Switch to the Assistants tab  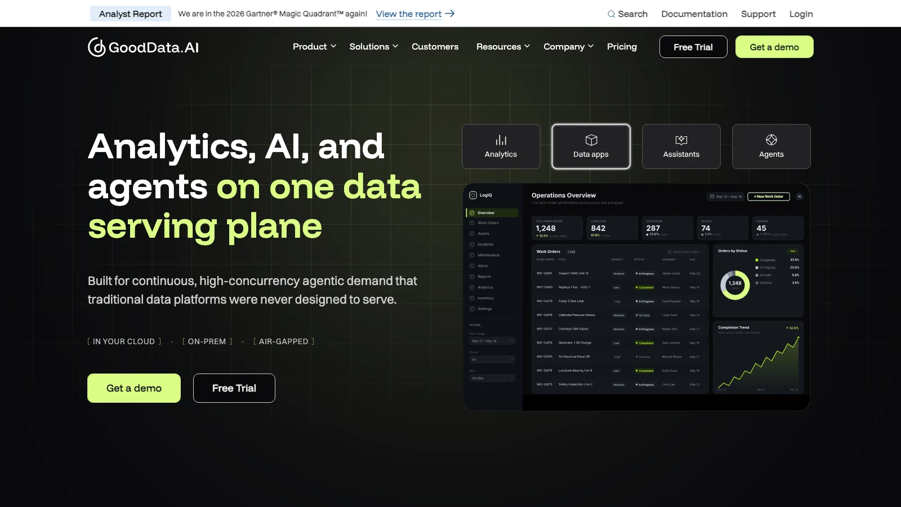[681, 146]
